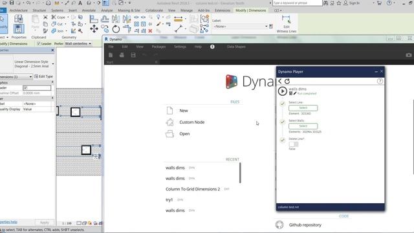
Task: Open recent file try1
Action: tap(169, 200)
